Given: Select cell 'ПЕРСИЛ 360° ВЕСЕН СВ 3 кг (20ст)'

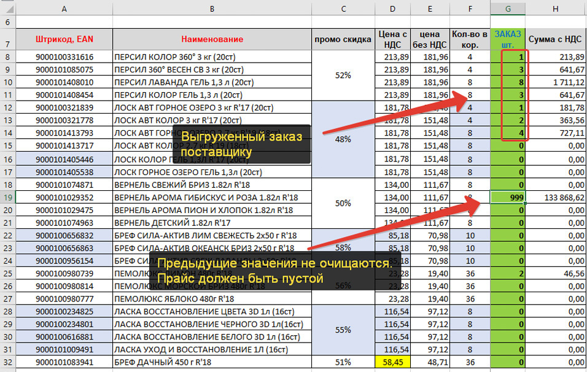Looking at the screenshot, I should point(212,69).
